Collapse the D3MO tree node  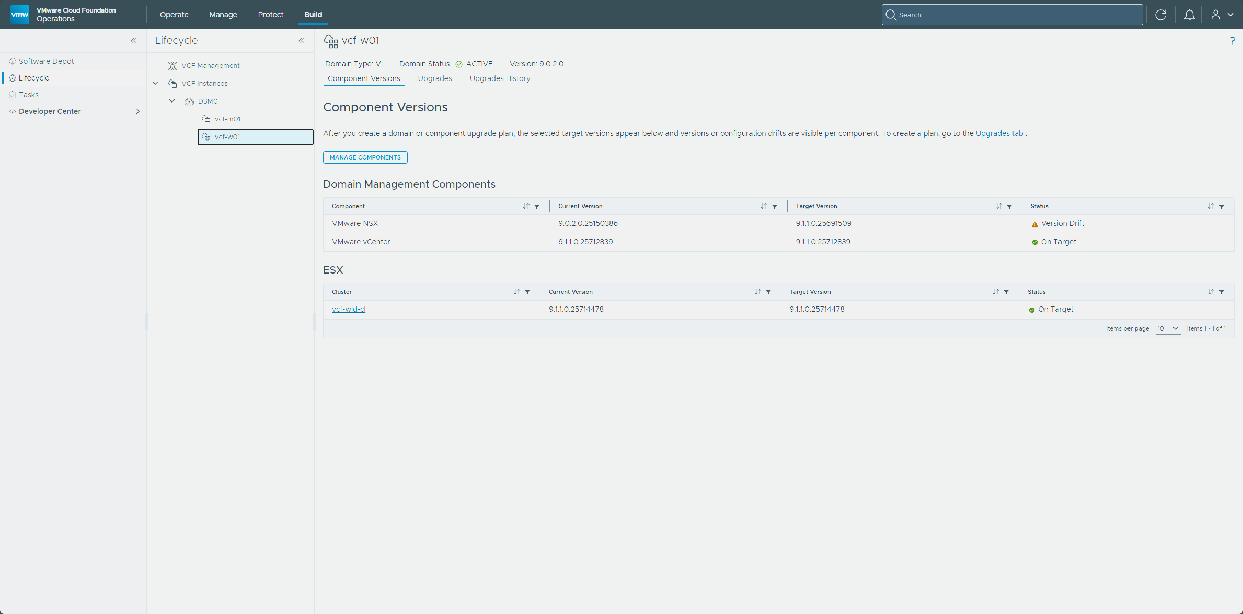172,101
